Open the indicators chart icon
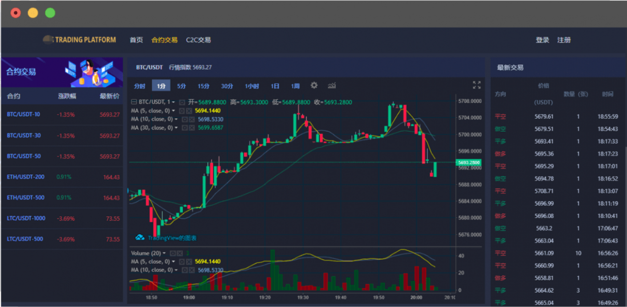Viewport: 627px width, 307px height. 332,85
